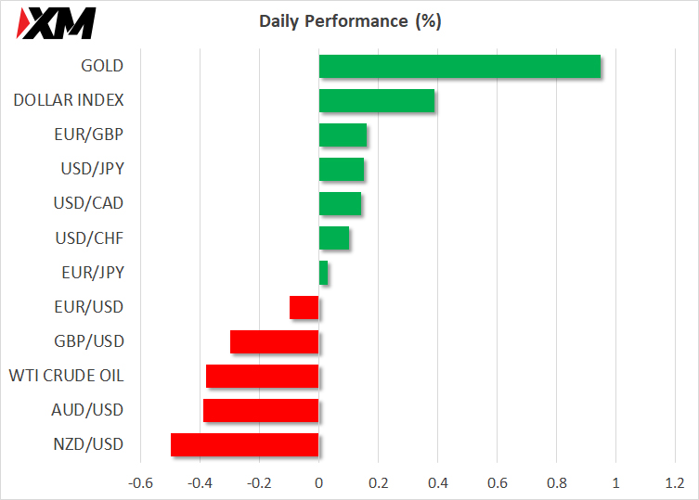The height and width of the screenshot is (500, 699).
Task: Click the XM logo
Action: (58, 23)
